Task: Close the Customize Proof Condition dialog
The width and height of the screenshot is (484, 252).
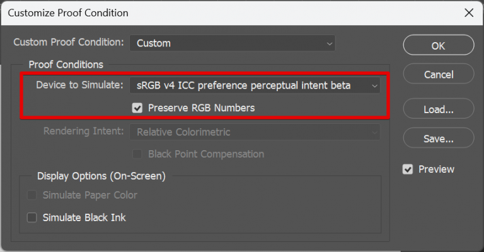Action: [468, 13]
